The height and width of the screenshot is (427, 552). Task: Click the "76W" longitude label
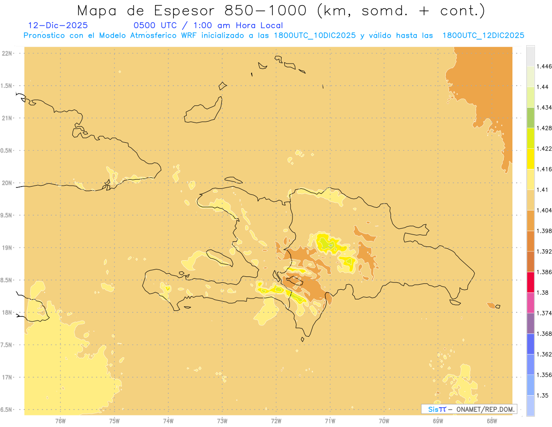click(x=60, y=421)
